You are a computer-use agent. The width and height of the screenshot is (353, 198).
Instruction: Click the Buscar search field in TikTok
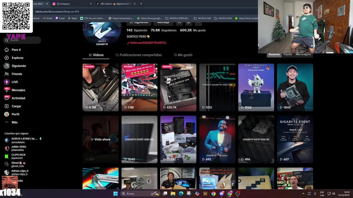coord(22,40)
